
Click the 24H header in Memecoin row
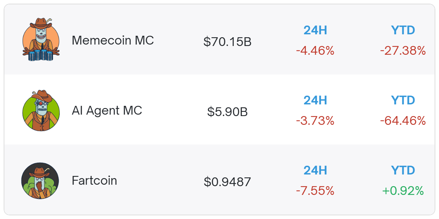click(315, 30)
